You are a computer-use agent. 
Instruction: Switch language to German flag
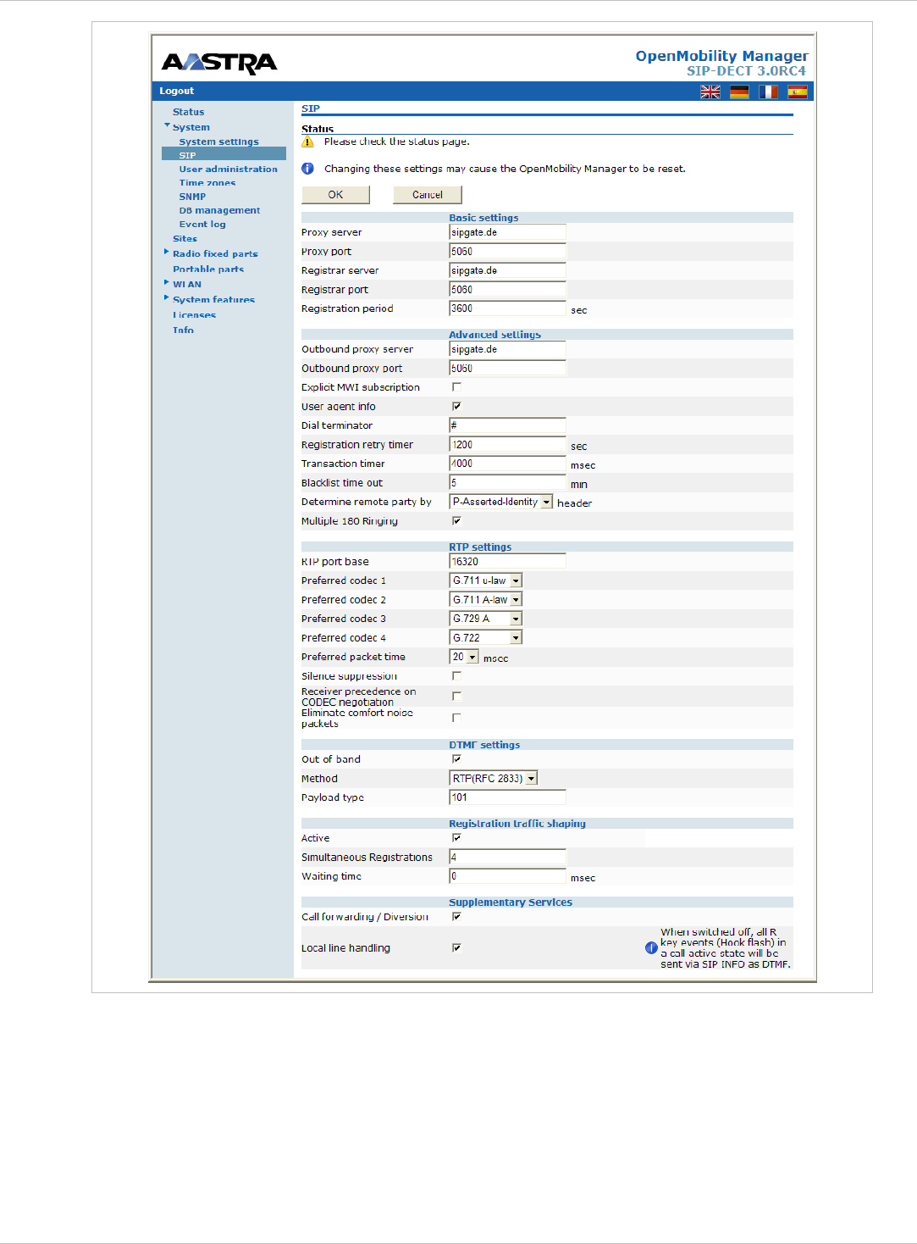coord(739,92)
